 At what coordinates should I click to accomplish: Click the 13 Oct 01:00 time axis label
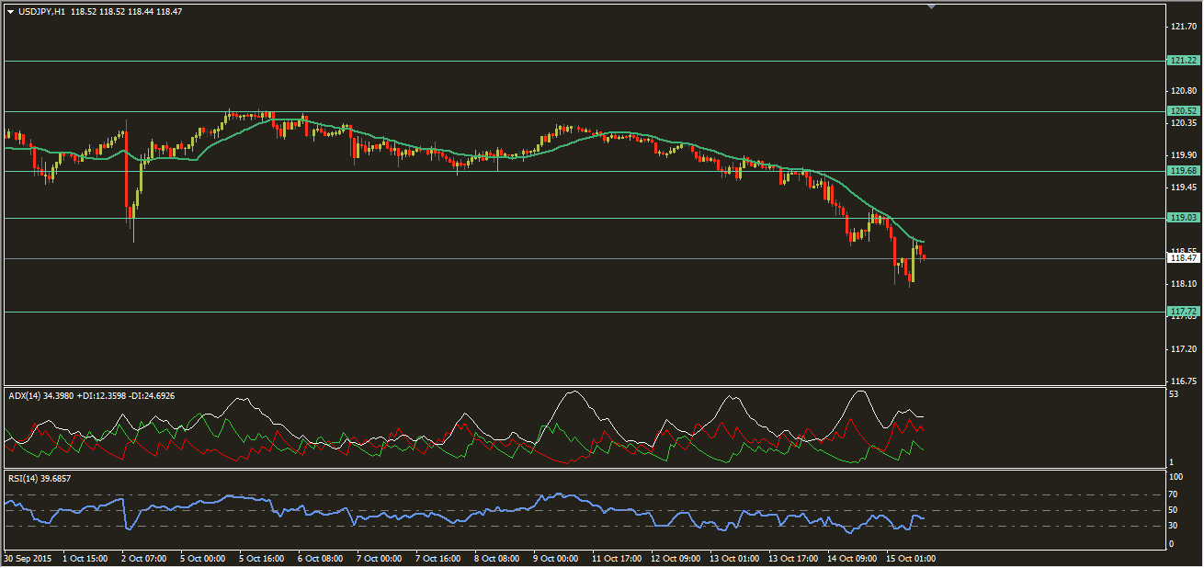[x=733, y=558]
